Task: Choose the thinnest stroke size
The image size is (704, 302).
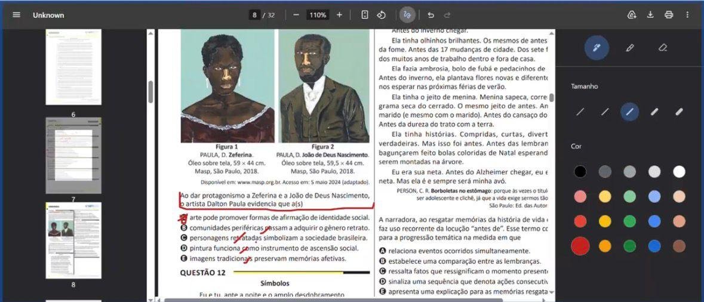Action: pos(580,112)
